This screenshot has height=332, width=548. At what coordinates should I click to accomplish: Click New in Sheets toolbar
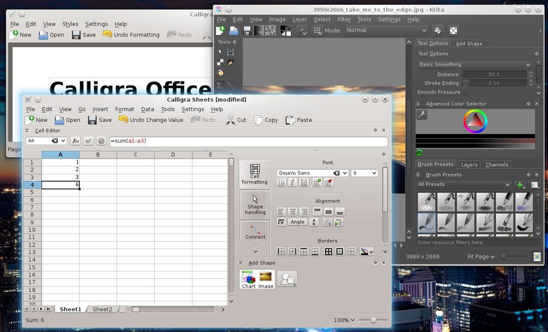(36, 120)
